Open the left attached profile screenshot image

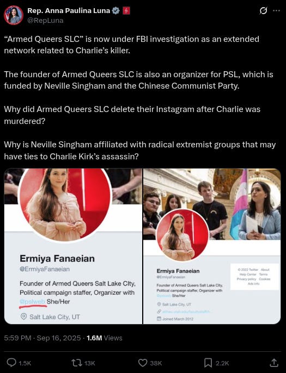point(73,246)
